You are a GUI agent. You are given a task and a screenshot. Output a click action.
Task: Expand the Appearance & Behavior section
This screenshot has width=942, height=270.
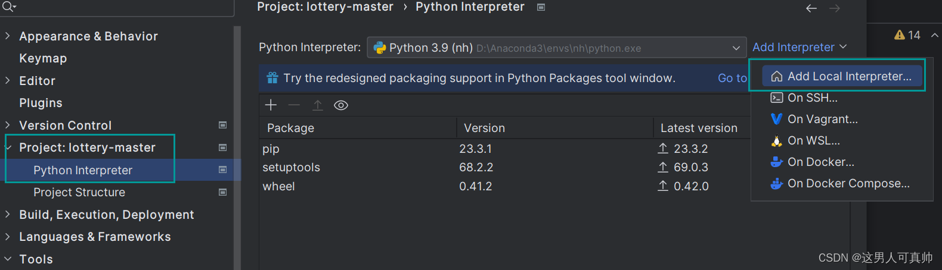[8, 36]
